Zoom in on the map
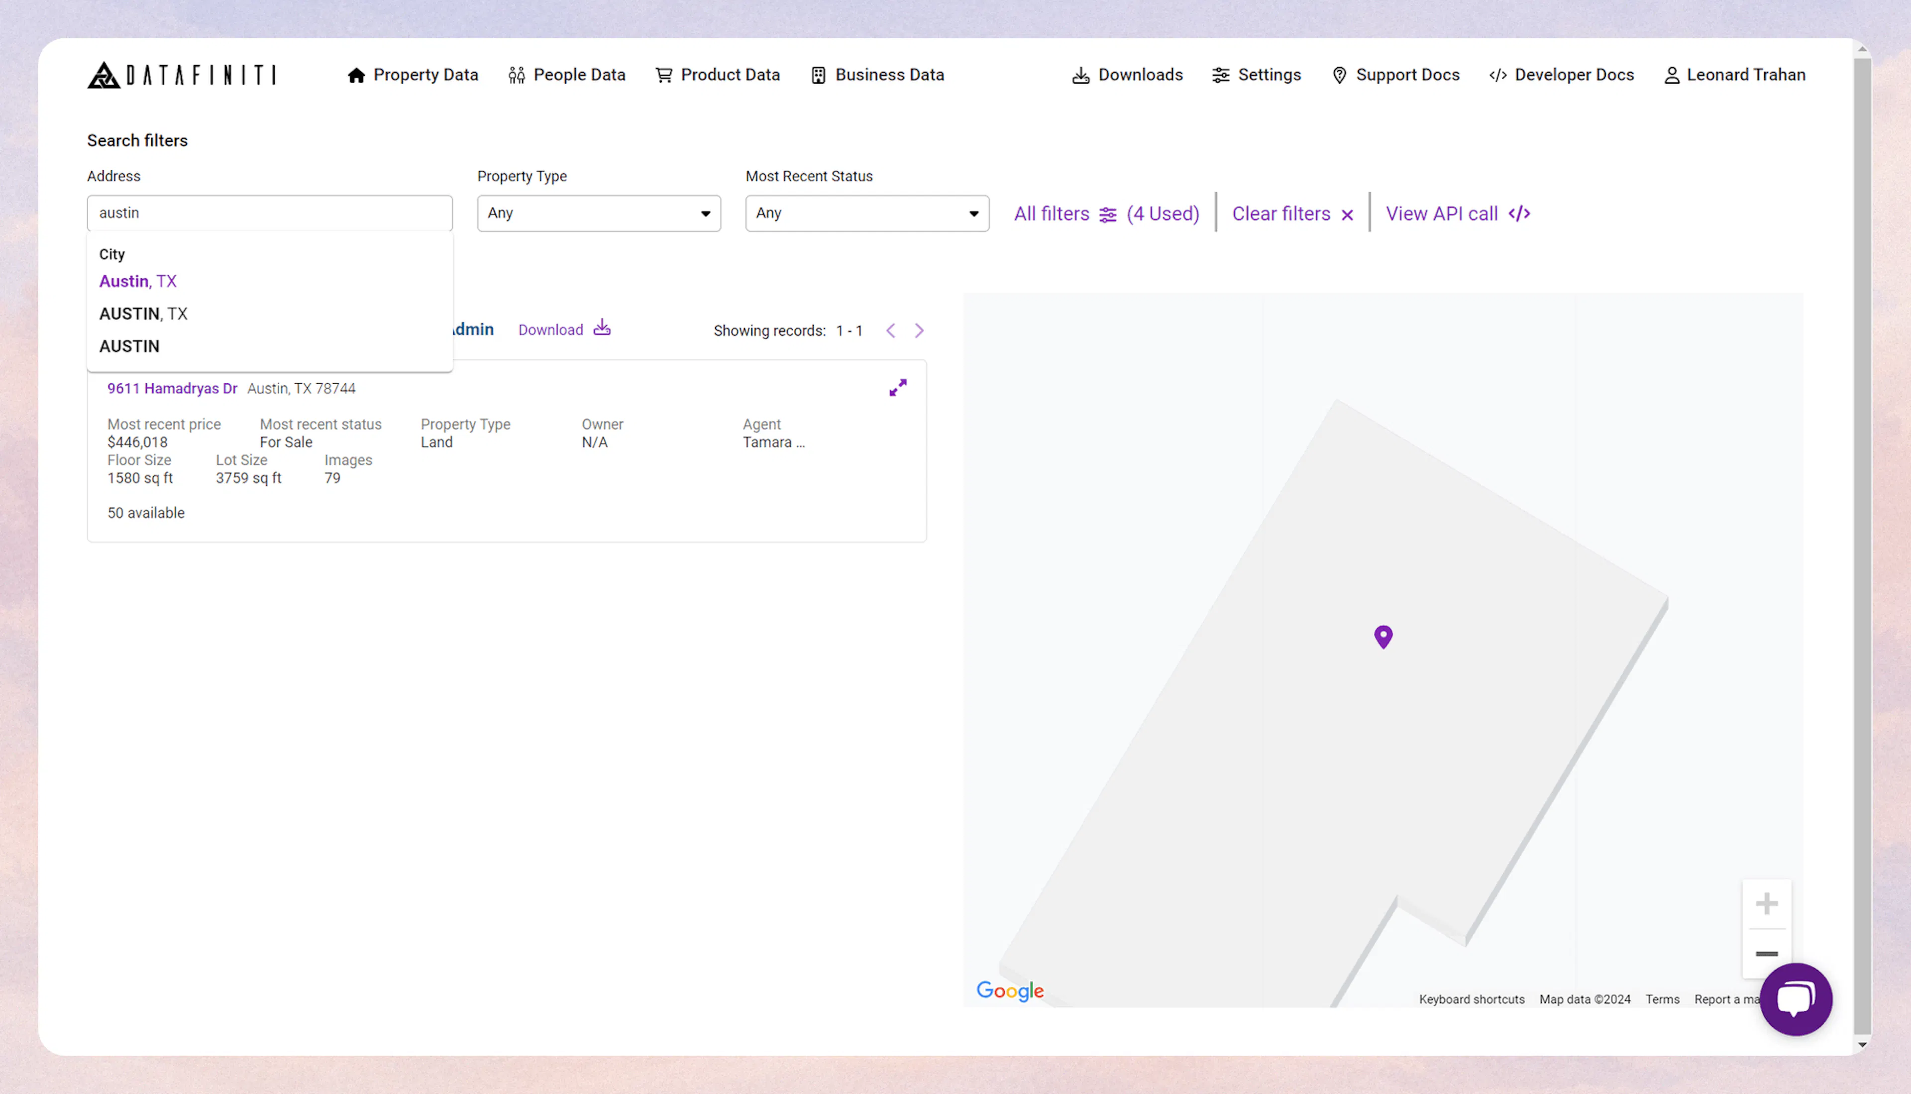The image size is (1911, 1094). 1767,904
